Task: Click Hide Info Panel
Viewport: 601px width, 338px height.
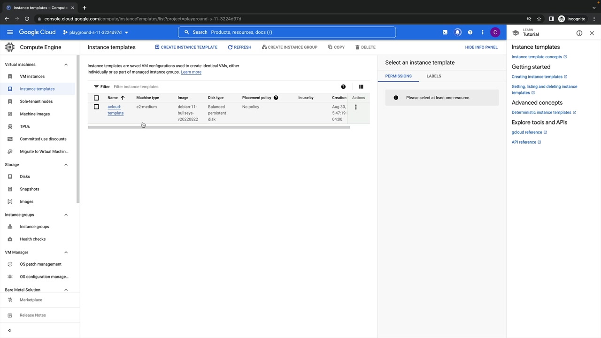Action: click(481, 47)
